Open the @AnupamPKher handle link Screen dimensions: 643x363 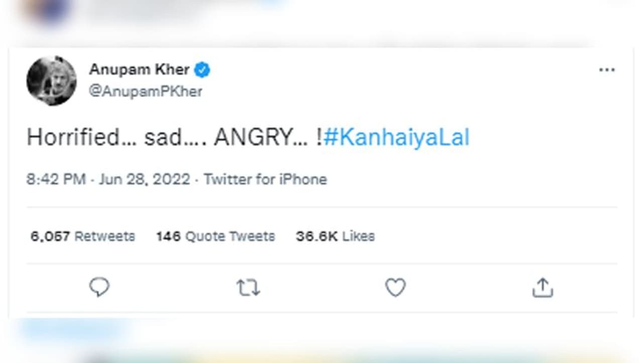146,92
